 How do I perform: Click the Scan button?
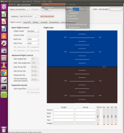(x=46, y=9)
